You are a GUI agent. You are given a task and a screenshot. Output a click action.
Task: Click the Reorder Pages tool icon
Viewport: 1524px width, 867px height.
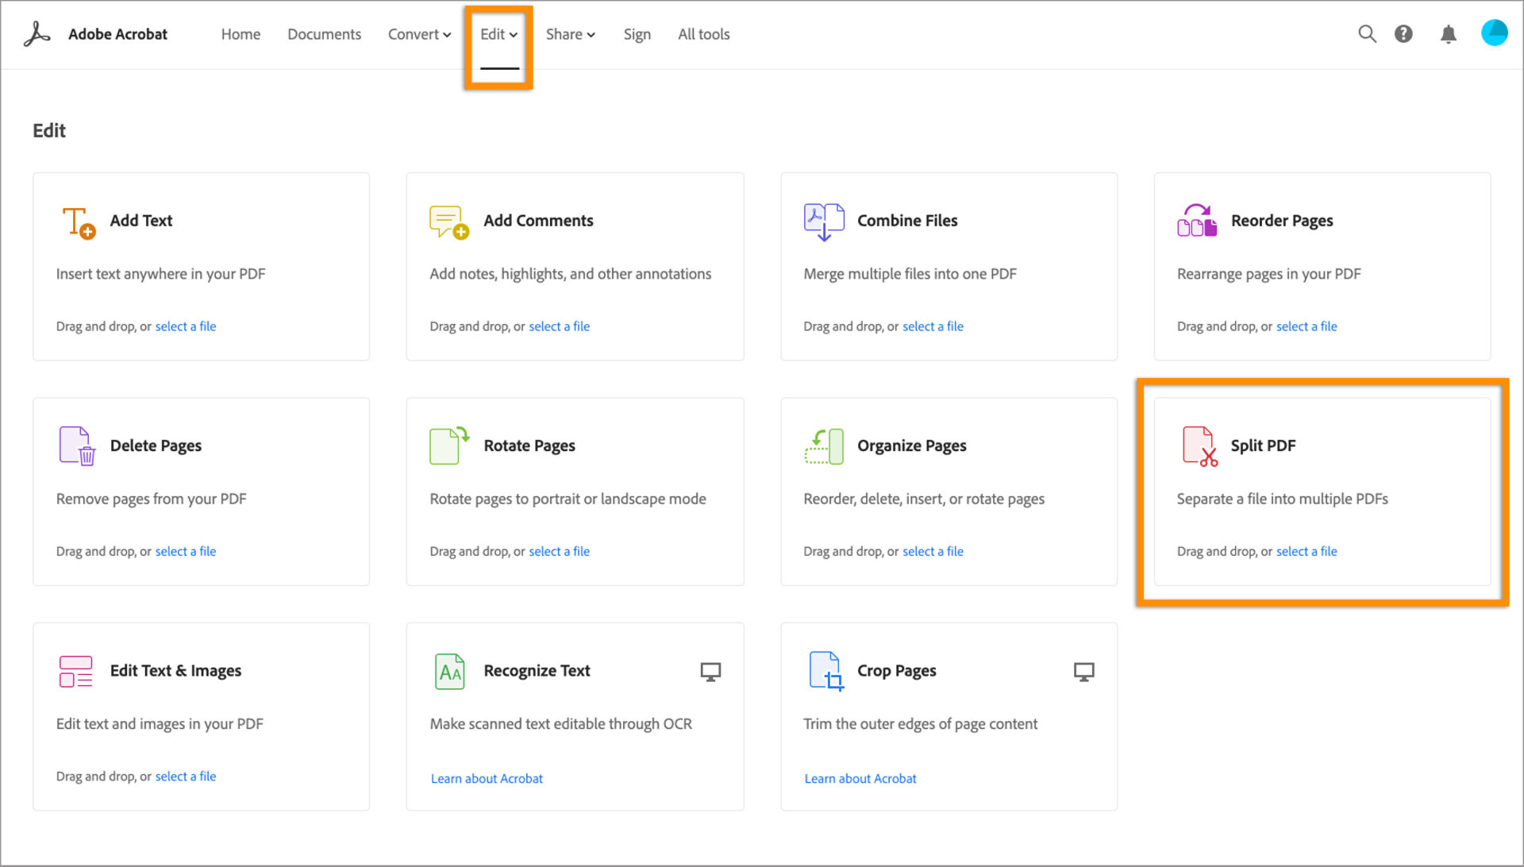(x=1196, y=219)
